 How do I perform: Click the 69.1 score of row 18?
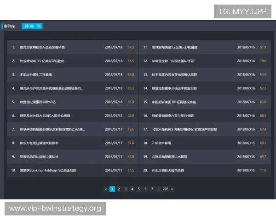coord(263,143)
